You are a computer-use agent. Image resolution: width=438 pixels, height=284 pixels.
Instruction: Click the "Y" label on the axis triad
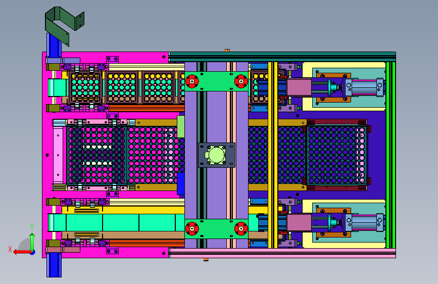32,227
